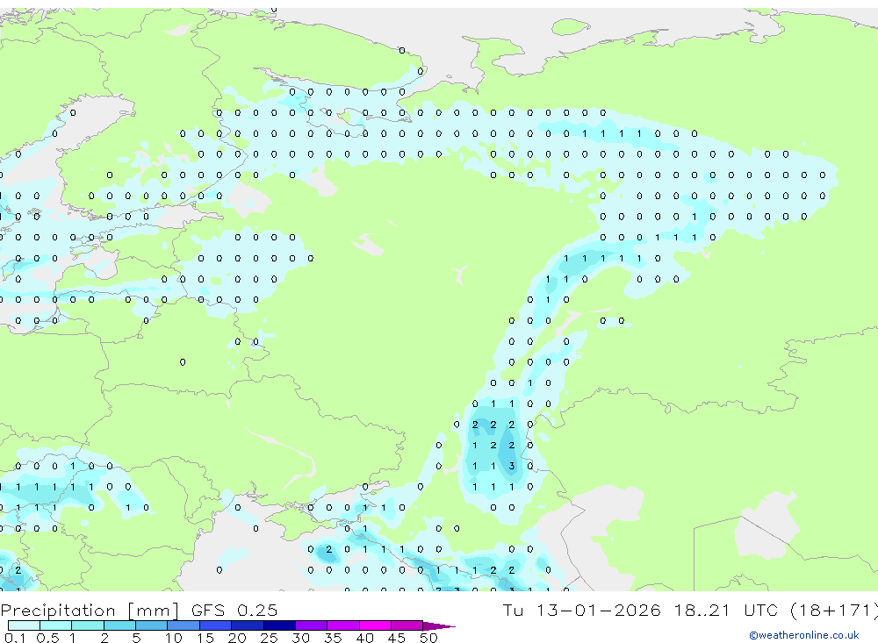Click the 1–2 mm legend color swatch

[87, 625]
